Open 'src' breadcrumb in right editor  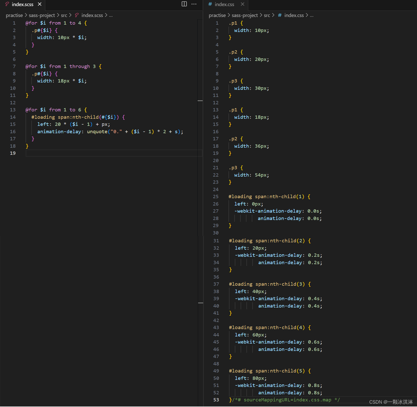coord(267,15)
